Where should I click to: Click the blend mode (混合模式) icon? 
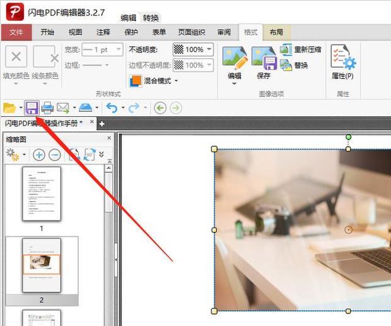pos(136,81)
